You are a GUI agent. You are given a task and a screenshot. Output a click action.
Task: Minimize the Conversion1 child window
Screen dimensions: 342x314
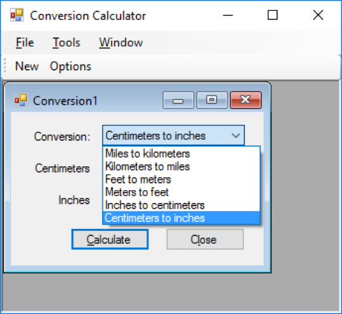click(x=178, y=100)
